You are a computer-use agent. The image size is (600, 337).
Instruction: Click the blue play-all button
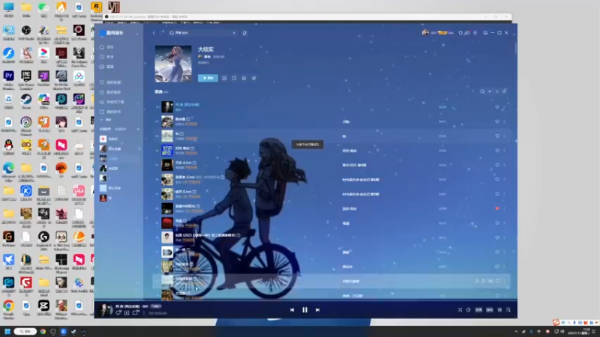208,78
